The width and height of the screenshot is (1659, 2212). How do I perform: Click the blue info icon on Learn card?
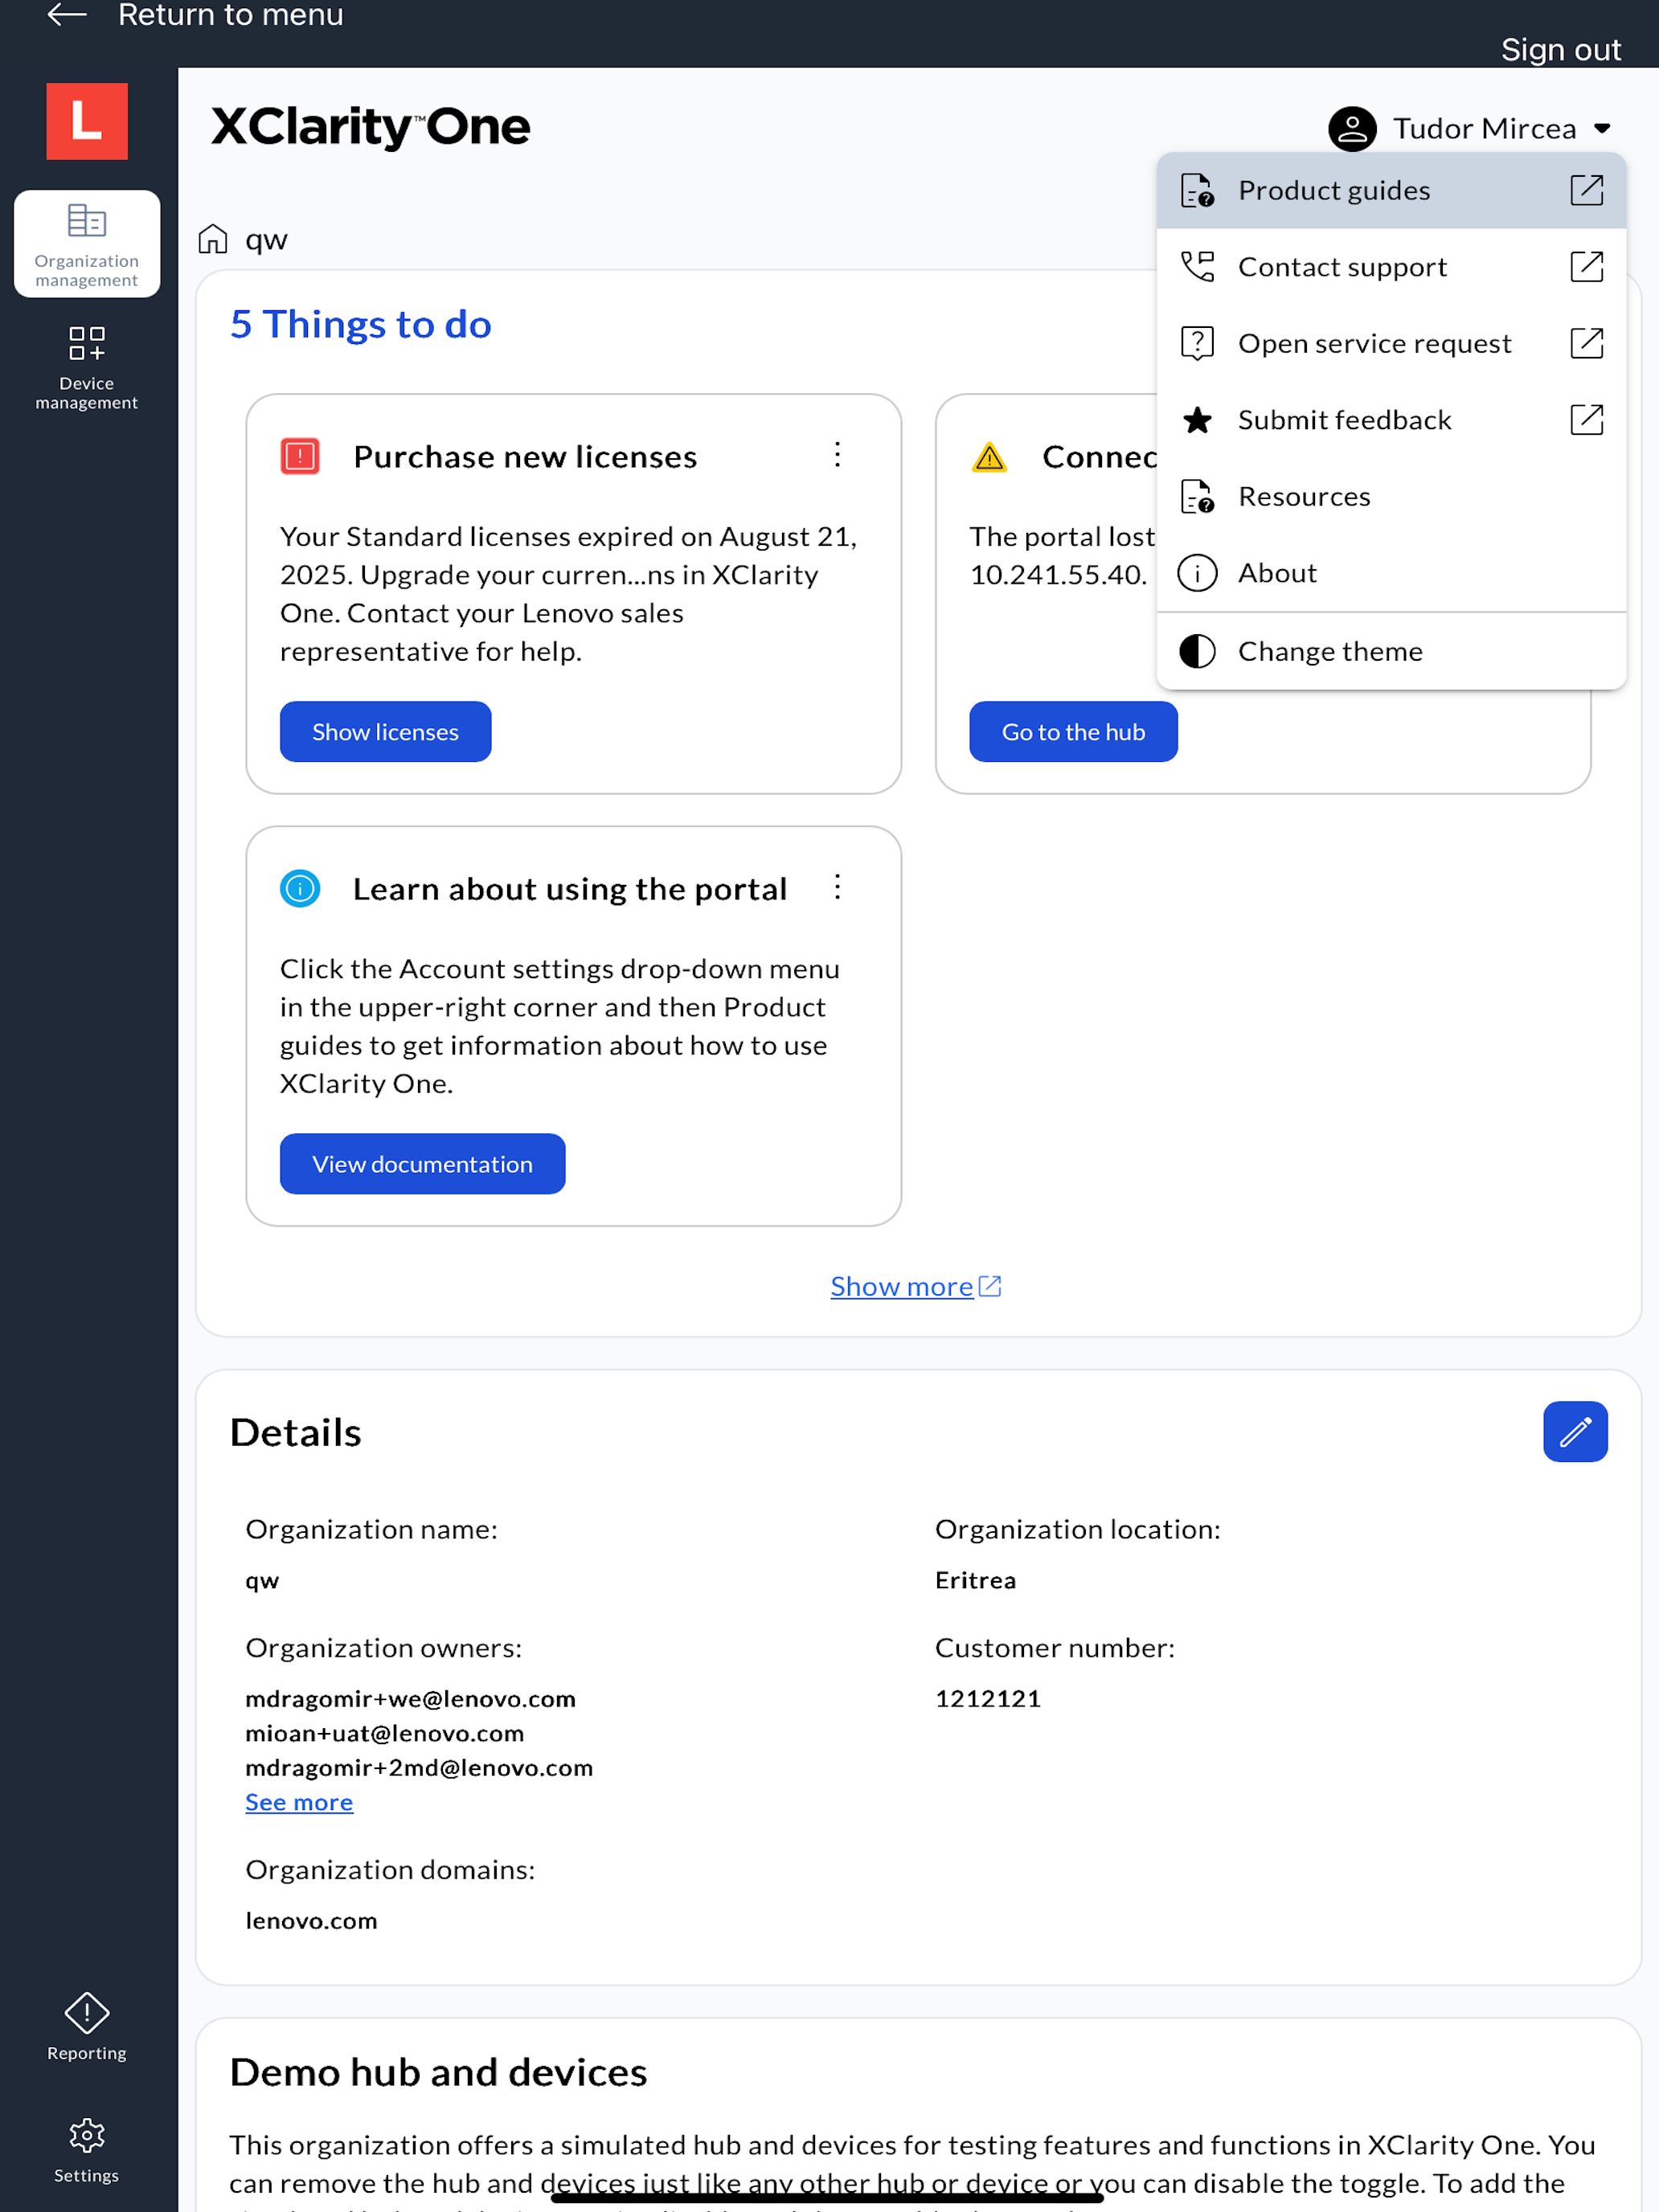[x=300, y=888]
